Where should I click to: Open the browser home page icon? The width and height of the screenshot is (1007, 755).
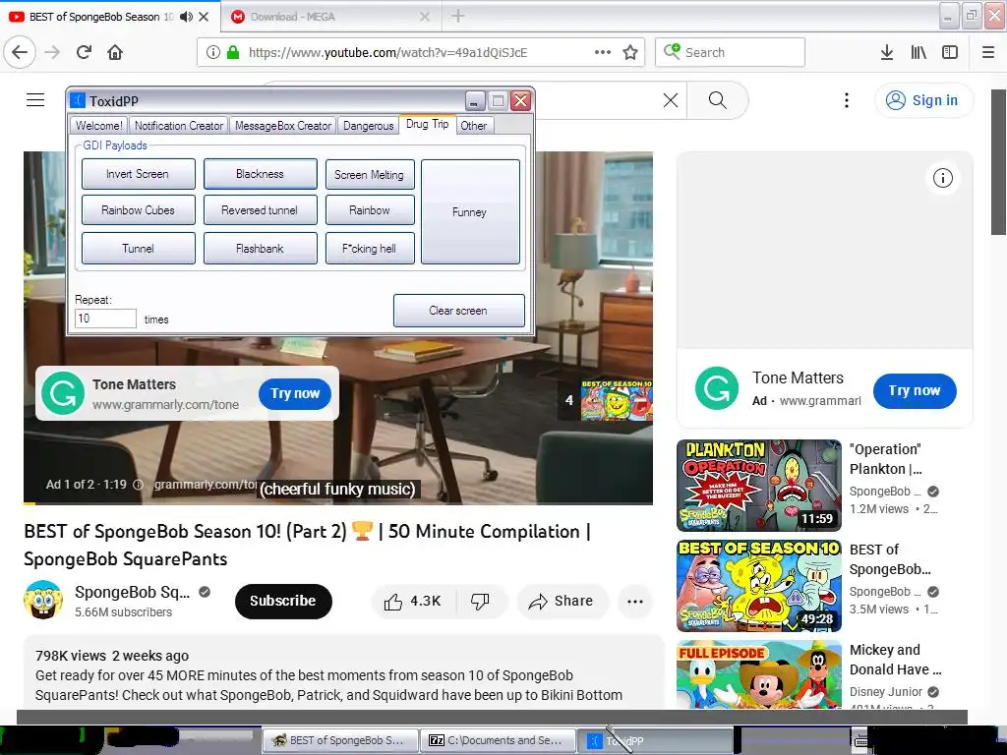pyautogui.click(x=115, y=52)
